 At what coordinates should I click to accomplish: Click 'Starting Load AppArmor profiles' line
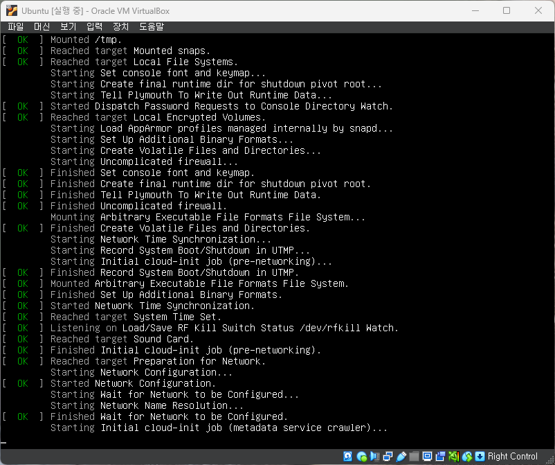[x=221, y=128]
